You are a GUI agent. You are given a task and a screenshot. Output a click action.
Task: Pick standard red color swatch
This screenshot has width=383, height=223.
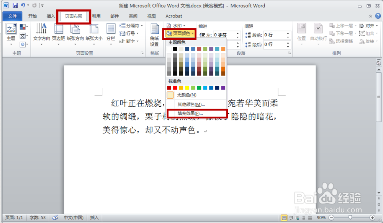click(175, 88)
